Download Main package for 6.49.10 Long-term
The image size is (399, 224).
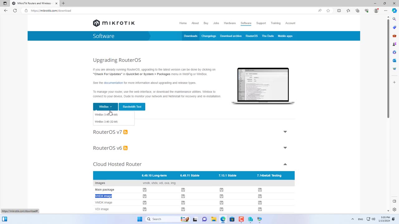(144, 190)
